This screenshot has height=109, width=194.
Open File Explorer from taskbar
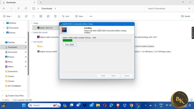(98, 105)
